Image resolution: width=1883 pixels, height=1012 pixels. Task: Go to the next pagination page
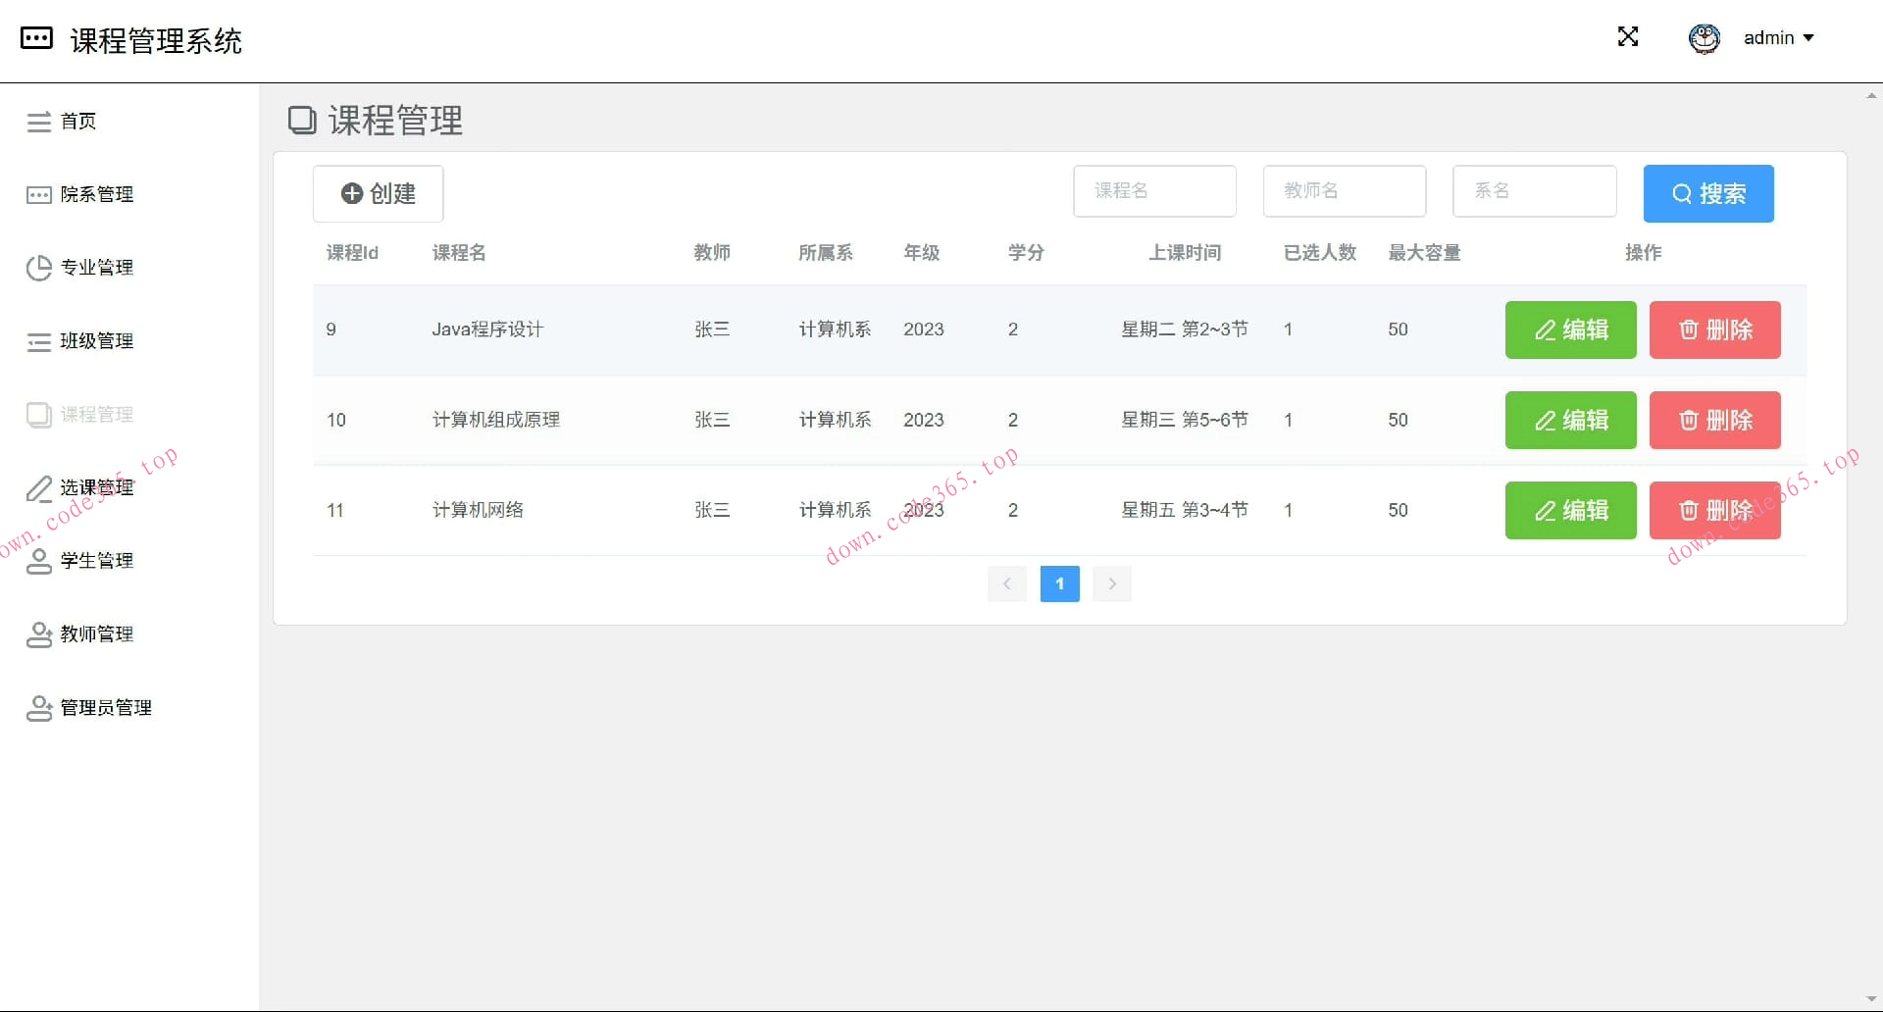coord(1112,583)
